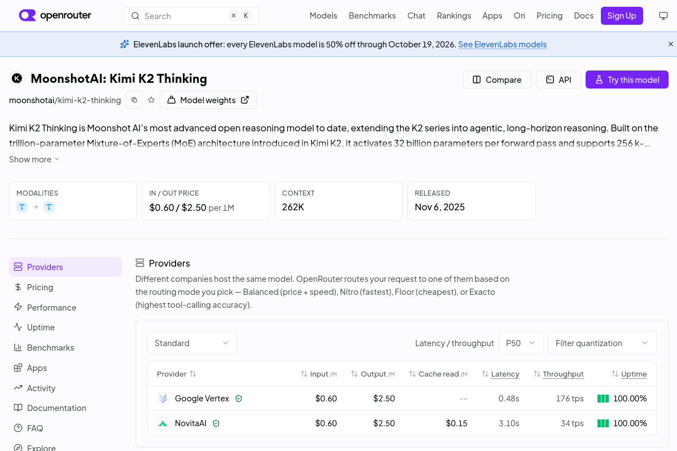Open the Documentation sidebar section

tap(65, 408)
